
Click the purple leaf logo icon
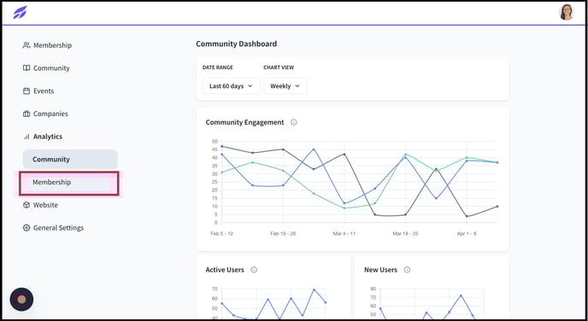point(20,12)
